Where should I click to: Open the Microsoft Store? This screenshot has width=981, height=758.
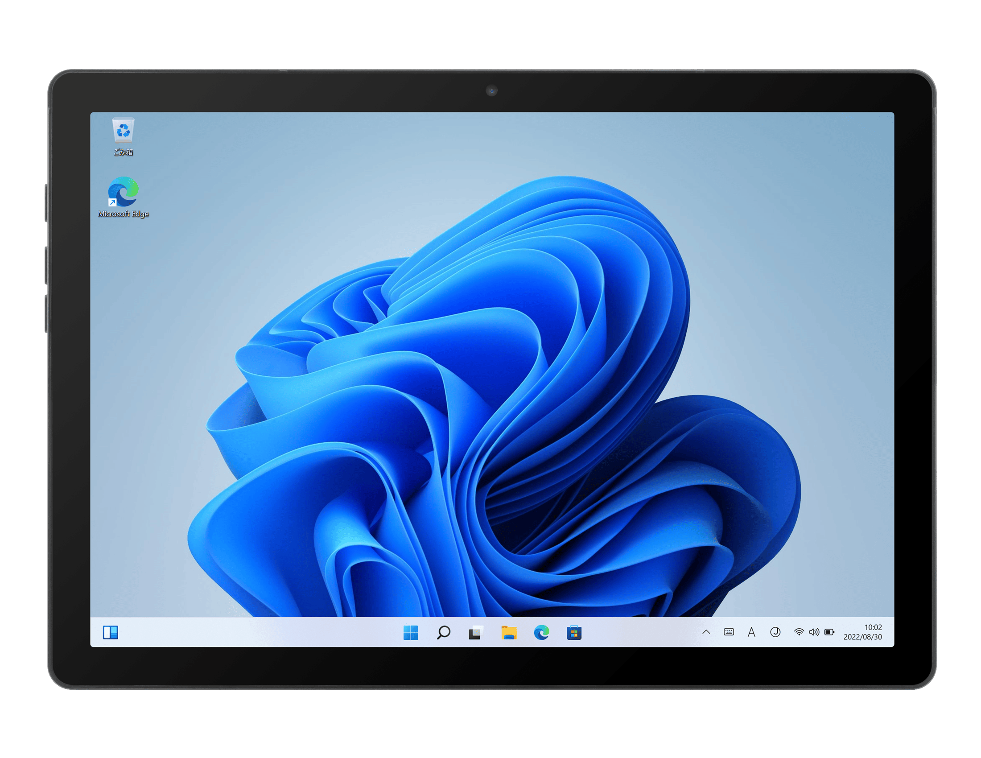click(x=574, y=632)
